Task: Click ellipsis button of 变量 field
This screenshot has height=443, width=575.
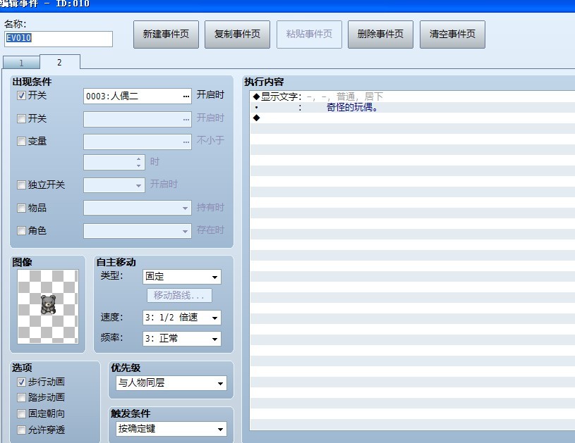Action: (x=186, y=142)
